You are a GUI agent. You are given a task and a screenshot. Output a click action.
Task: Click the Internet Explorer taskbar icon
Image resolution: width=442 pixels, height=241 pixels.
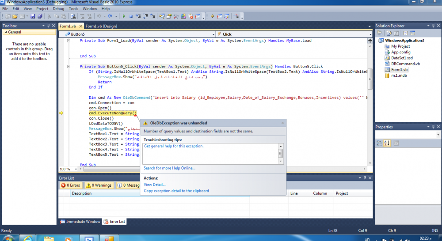pyautogui.click(x=27, y=238)
